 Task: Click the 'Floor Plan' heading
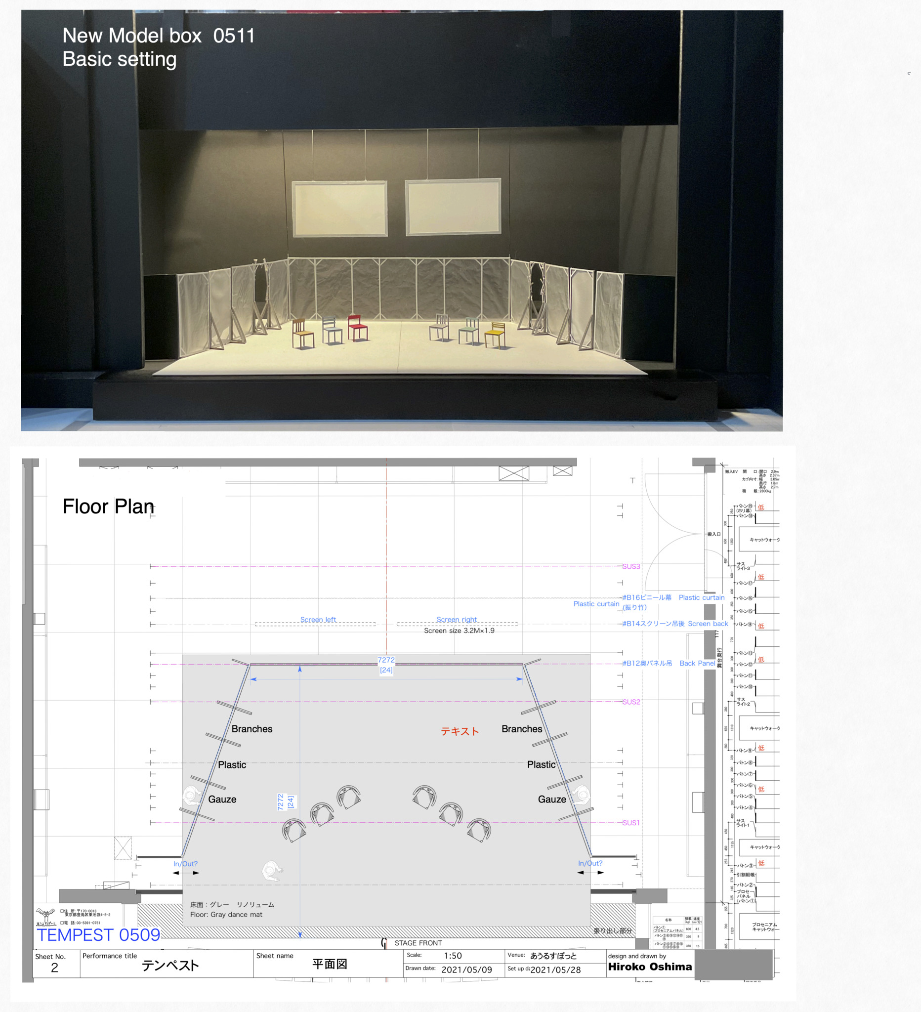[x=108, y=506]
